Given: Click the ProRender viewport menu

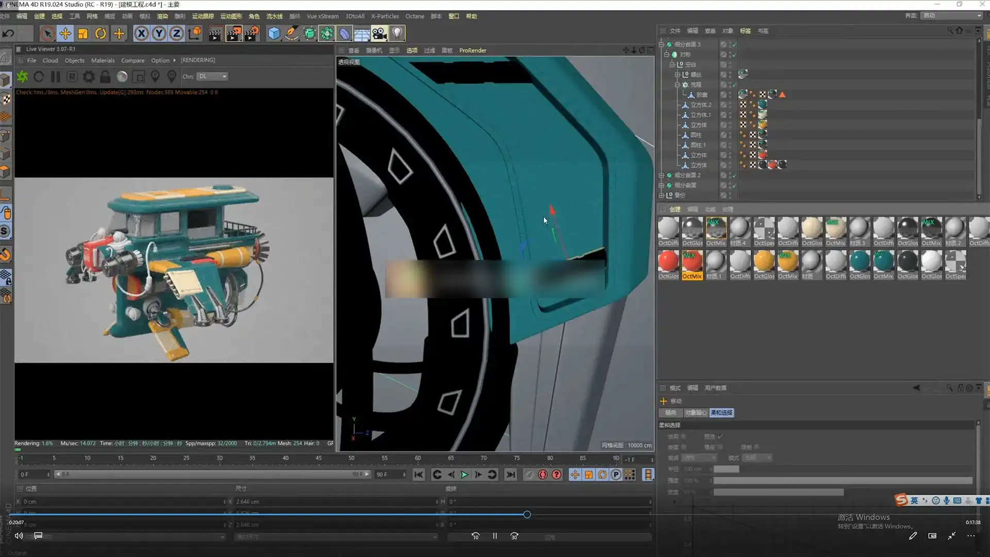Looking at the screenshot, I should tap(472, 51).
